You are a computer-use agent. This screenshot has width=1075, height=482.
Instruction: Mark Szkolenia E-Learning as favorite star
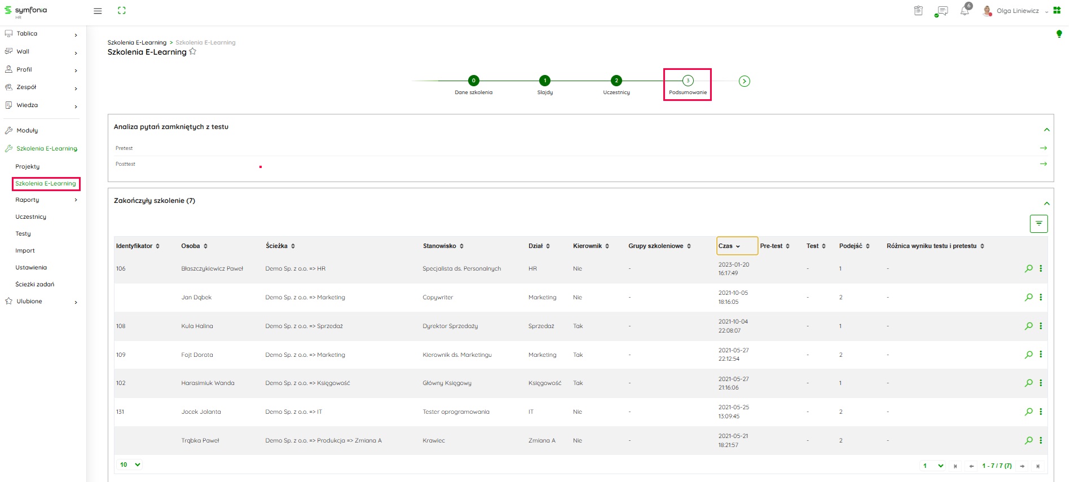(x=193, y=52)
